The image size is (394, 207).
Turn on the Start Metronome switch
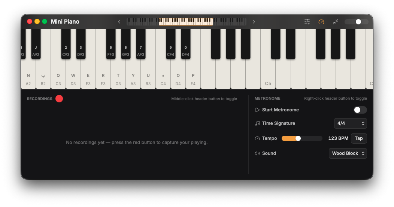point(360,110)
